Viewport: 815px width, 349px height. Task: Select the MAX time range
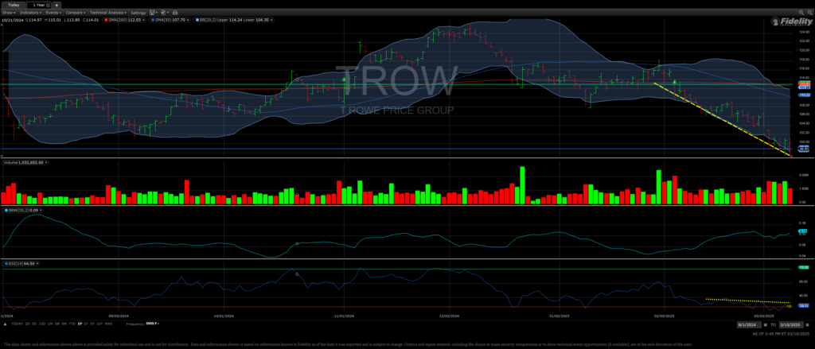(108, 324)
